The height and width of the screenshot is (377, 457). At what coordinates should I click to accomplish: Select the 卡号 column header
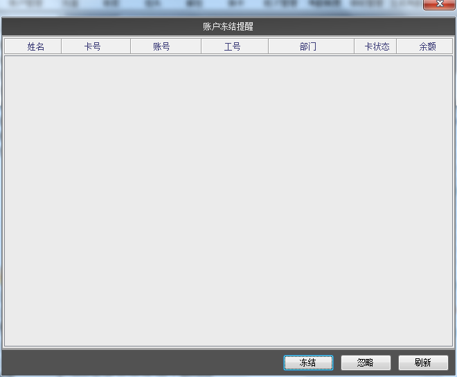coord(93,46)
